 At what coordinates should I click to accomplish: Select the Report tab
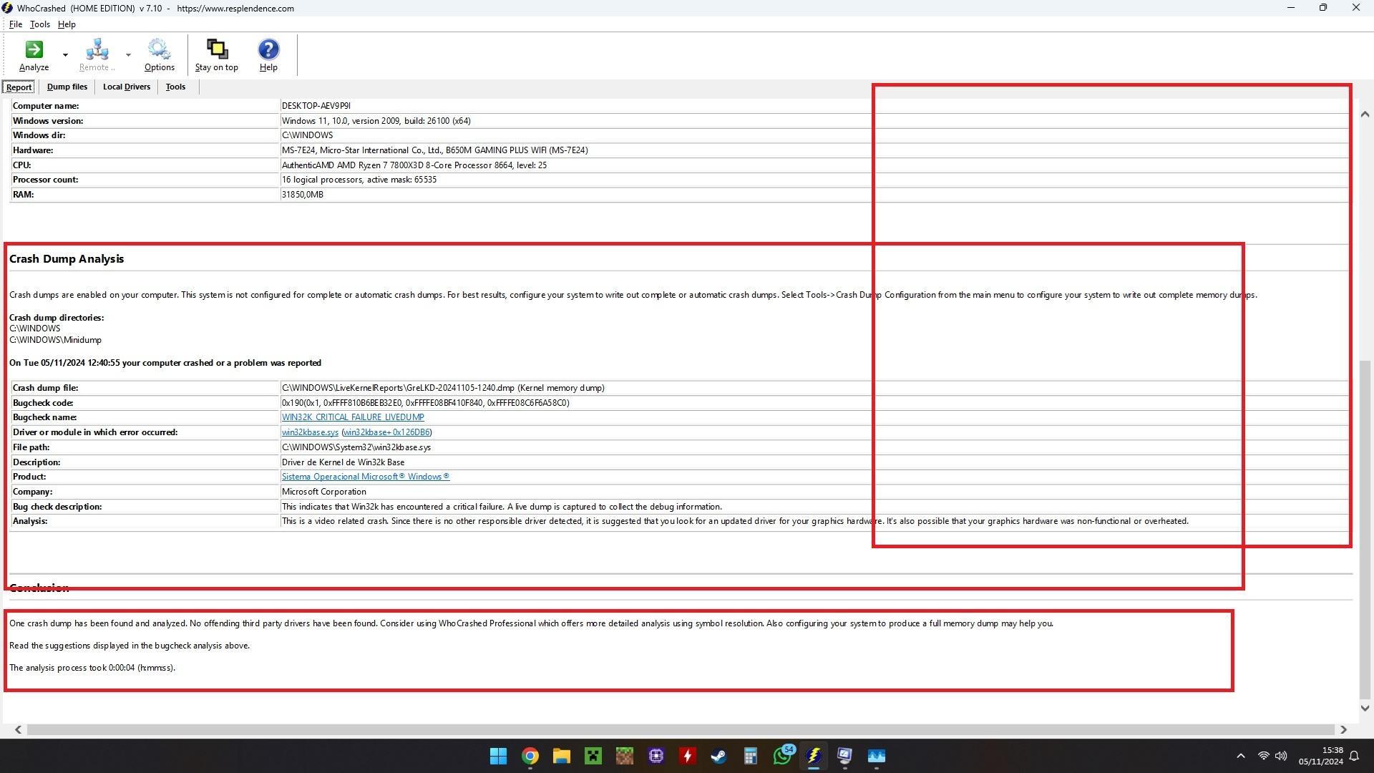[19, 87]
